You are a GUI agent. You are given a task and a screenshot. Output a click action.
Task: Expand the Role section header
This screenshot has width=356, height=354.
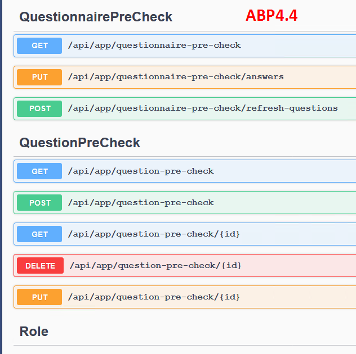pyautogui.click(x=34, y=332)
